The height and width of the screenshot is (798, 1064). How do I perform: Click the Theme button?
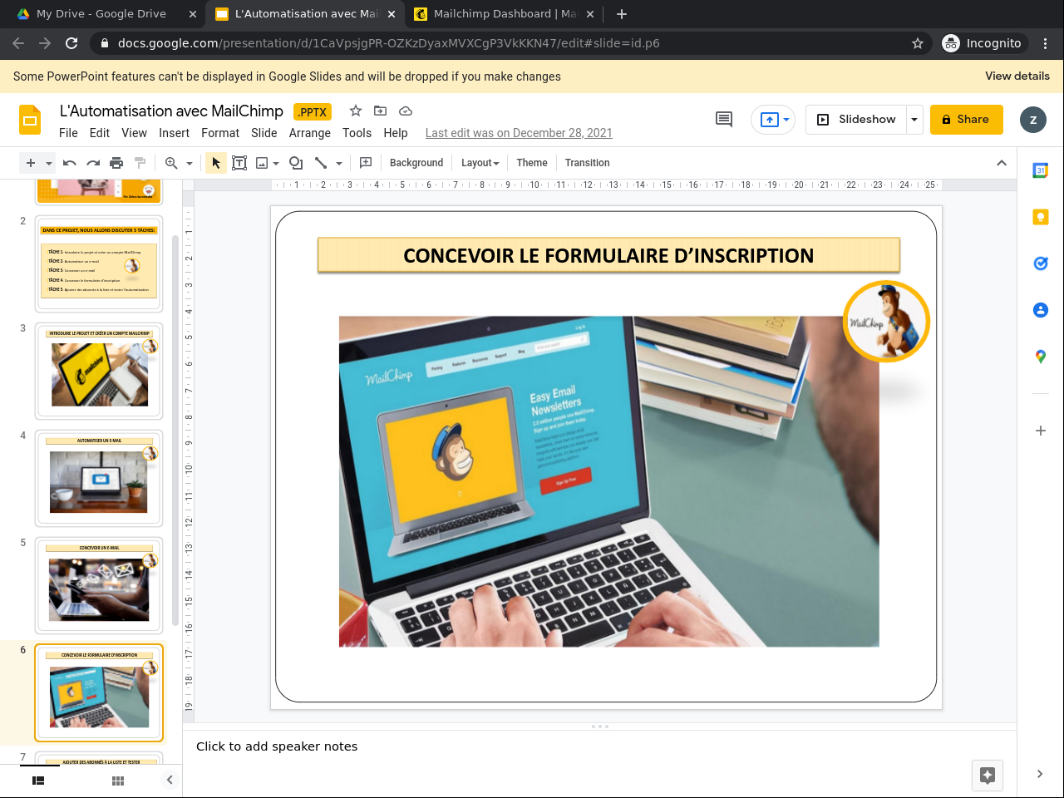[532, 163]
